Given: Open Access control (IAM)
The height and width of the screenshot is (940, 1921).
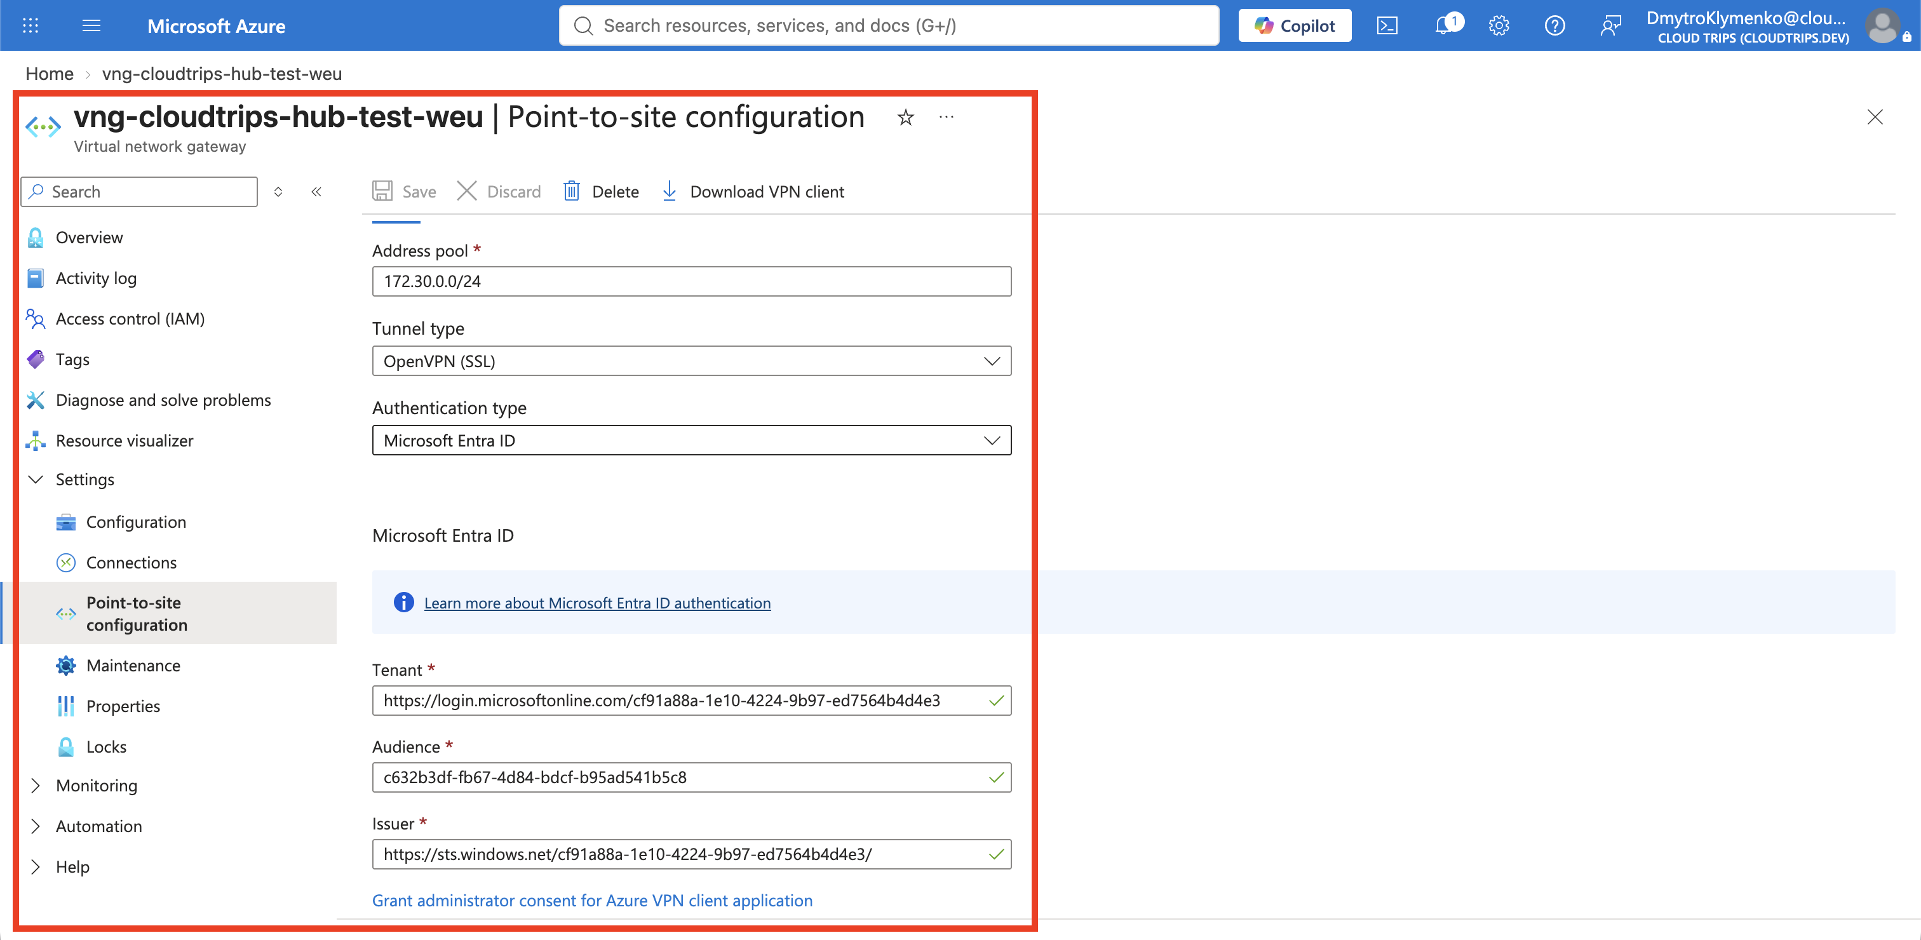Looking at the screenshot, I should 130,318.
